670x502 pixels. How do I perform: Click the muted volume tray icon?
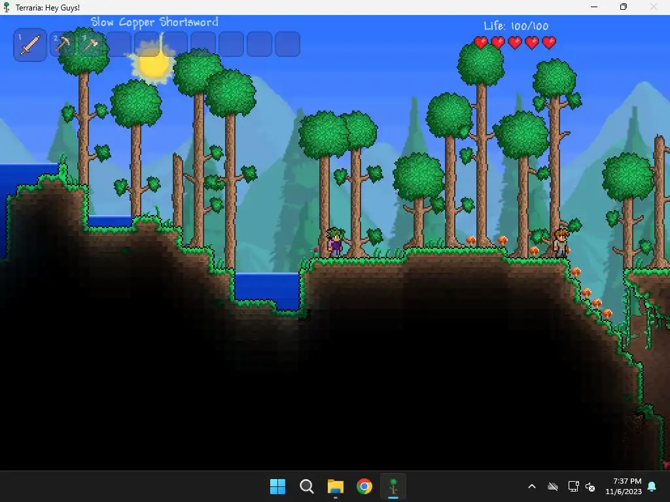tap(590, 486)
